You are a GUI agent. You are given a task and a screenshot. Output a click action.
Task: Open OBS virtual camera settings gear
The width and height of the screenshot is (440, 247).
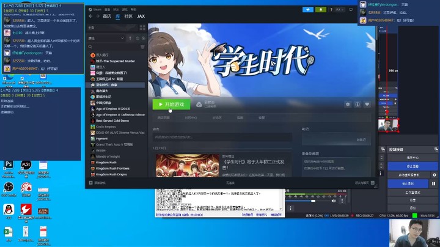coord(434,175)
